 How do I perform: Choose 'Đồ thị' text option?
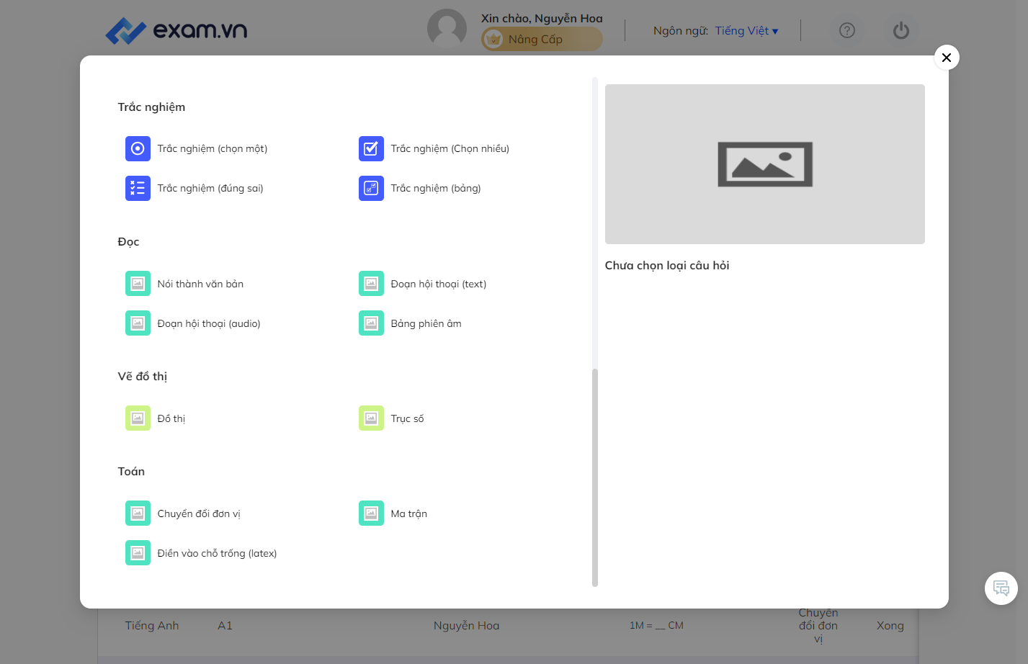[x=171, y=418]
